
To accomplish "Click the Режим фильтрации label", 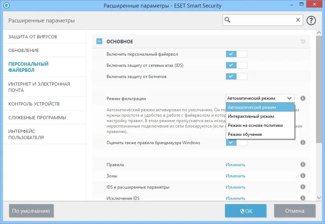I will (126, 99).
